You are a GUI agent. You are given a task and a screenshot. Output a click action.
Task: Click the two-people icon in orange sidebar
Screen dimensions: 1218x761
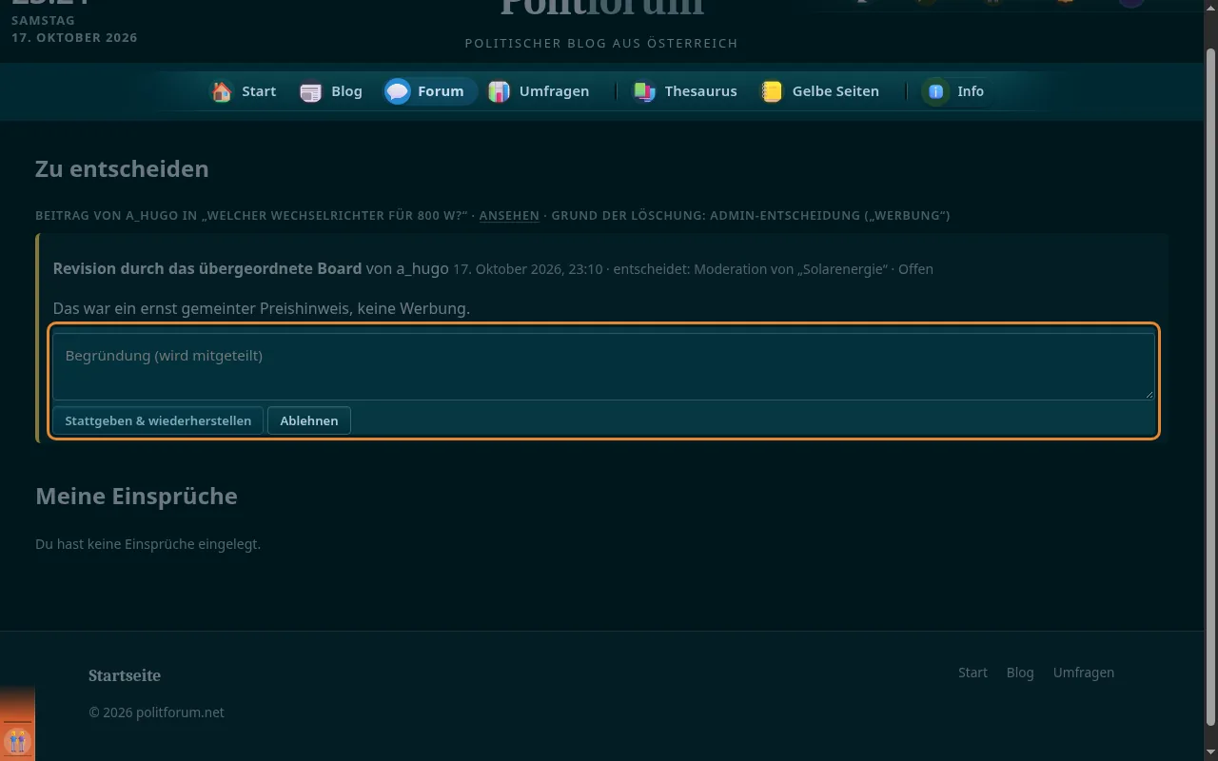tap(17, 741)
